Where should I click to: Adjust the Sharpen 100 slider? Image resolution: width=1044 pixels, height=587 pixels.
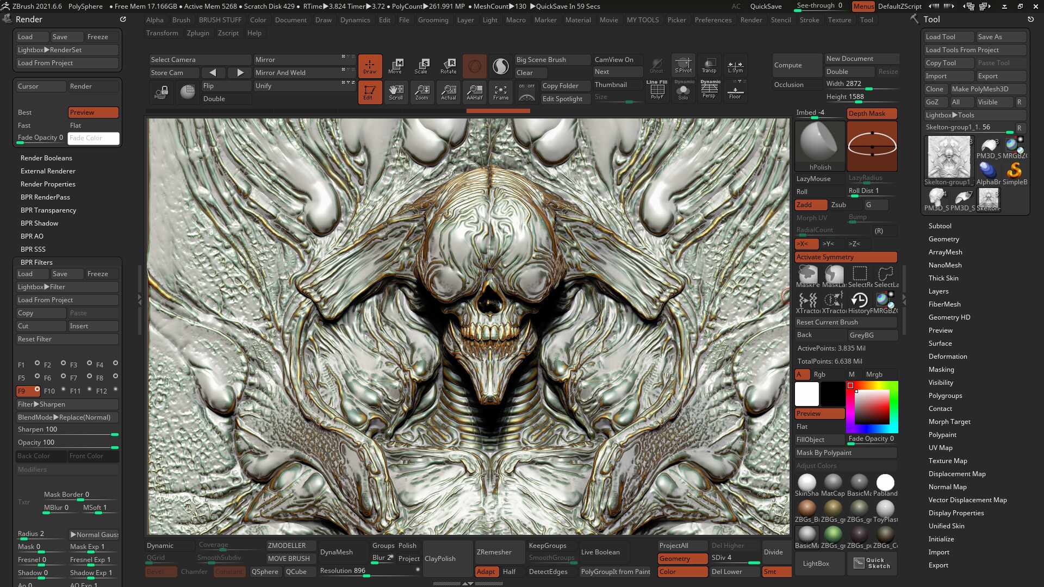pyautogui.click(x=67, y=430)
